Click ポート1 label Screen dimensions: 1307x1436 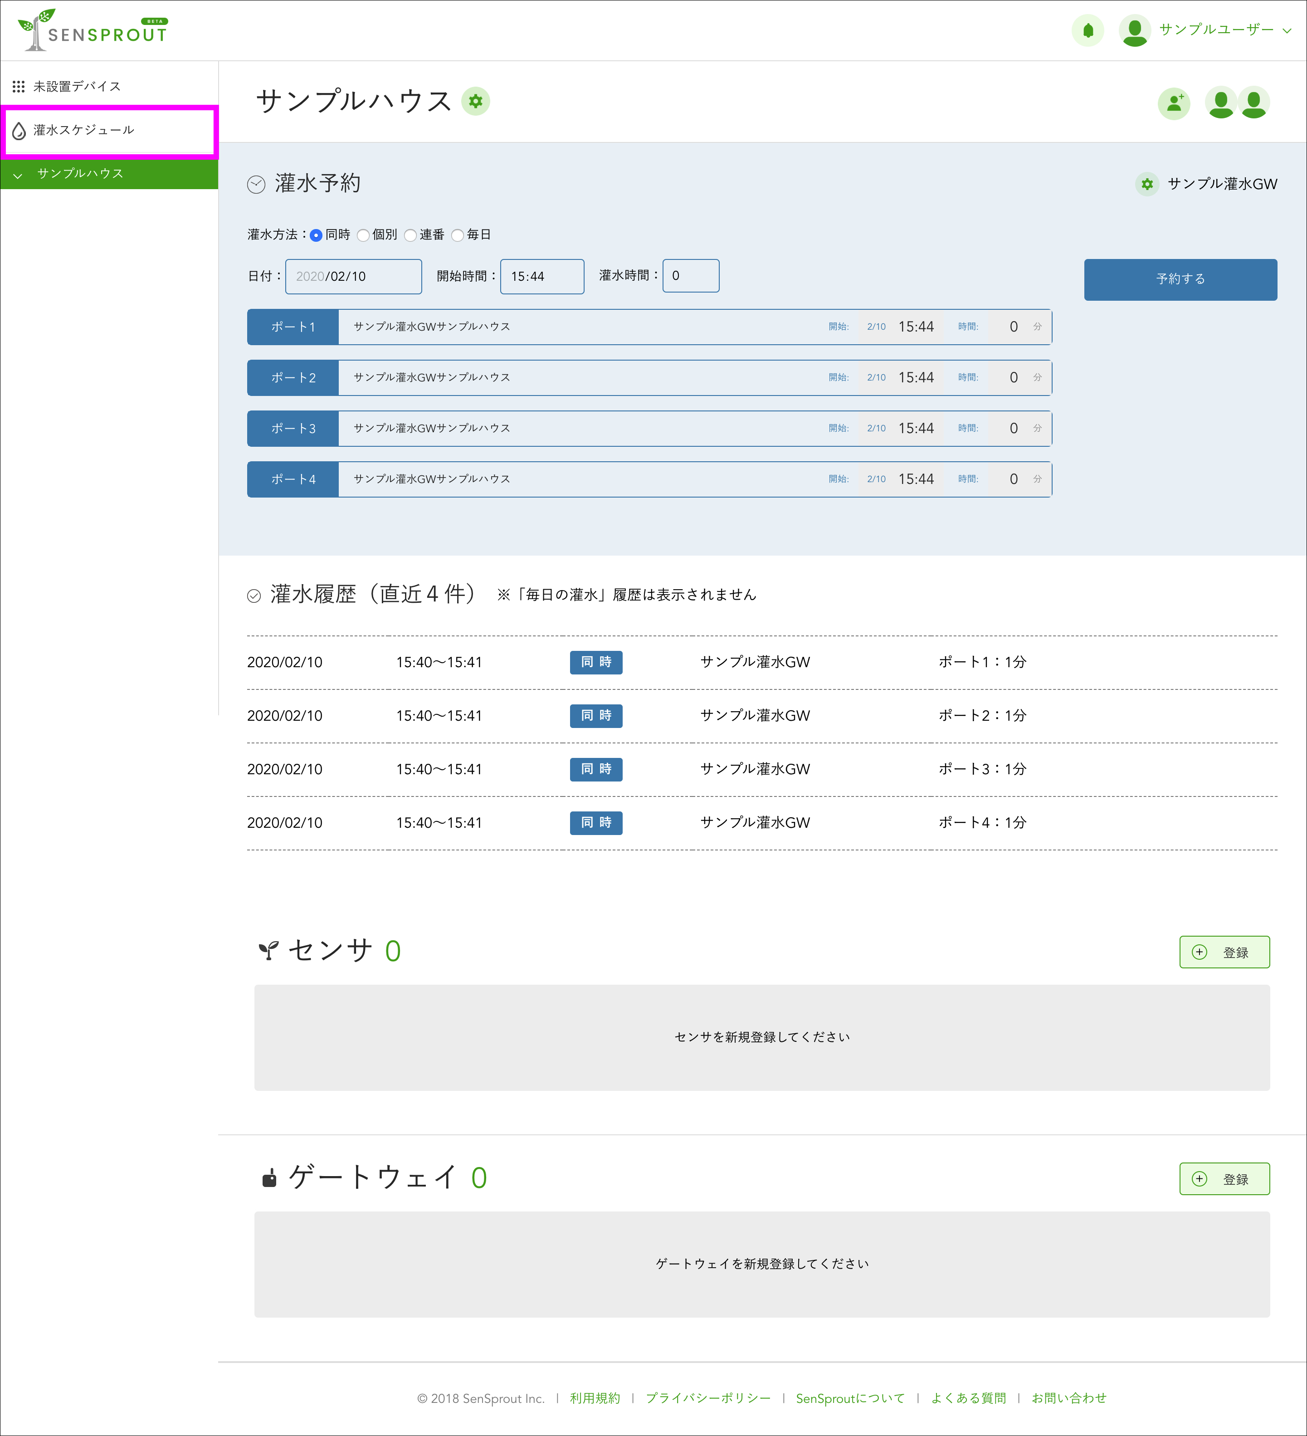293,327
